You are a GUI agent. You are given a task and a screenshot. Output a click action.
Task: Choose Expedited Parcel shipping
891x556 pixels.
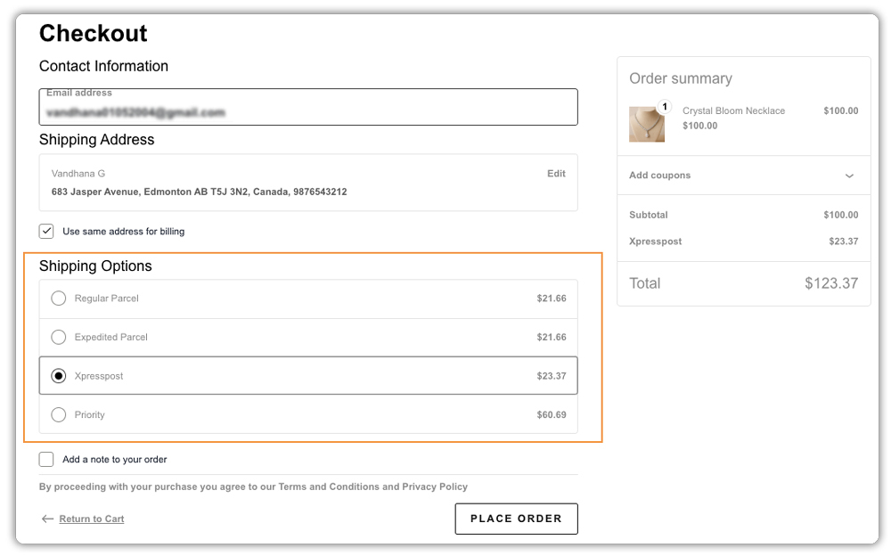click(58, 337)
